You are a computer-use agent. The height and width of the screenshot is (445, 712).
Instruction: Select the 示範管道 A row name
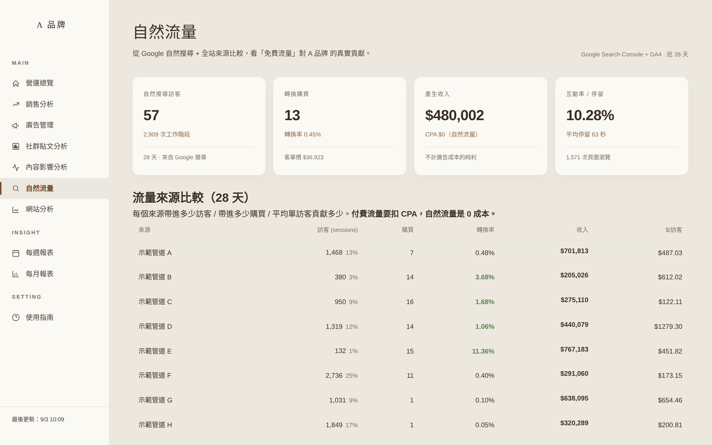(155, 253)
